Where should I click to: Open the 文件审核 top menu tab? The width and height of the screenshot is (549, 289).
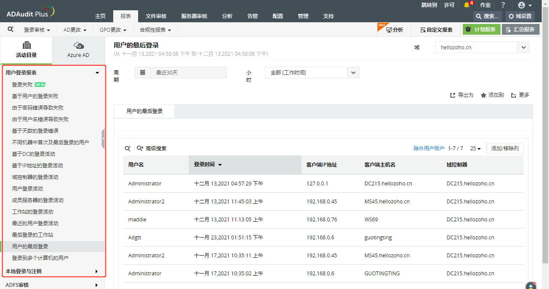click(x=156, y=16)
